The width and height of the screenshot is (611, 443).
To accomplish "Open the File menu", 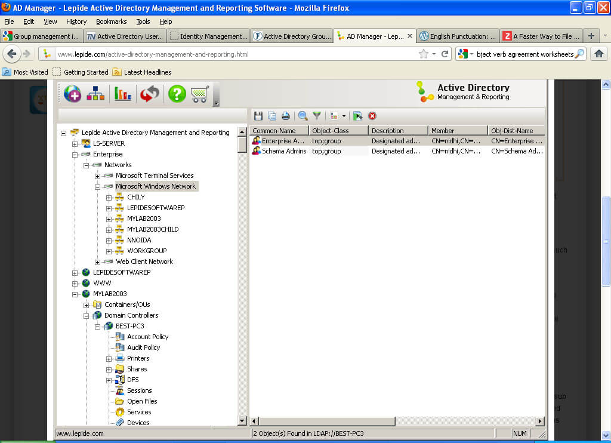I will point(9,21).
